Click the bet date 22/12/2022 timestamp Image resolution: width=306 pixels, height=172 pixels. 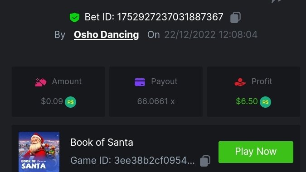[x=211, y=35]
